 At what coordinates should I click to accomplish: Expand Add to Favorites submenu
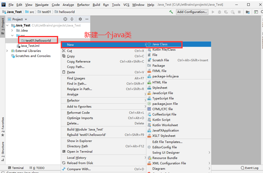(x=103, y=107)
